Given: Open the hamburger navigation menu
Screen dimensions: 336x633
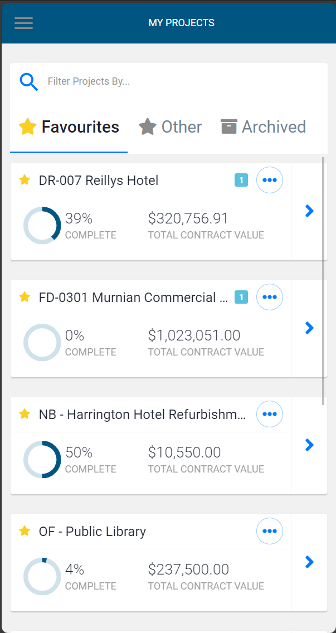Looking at the screenshot, I should (x=23, y=23).
